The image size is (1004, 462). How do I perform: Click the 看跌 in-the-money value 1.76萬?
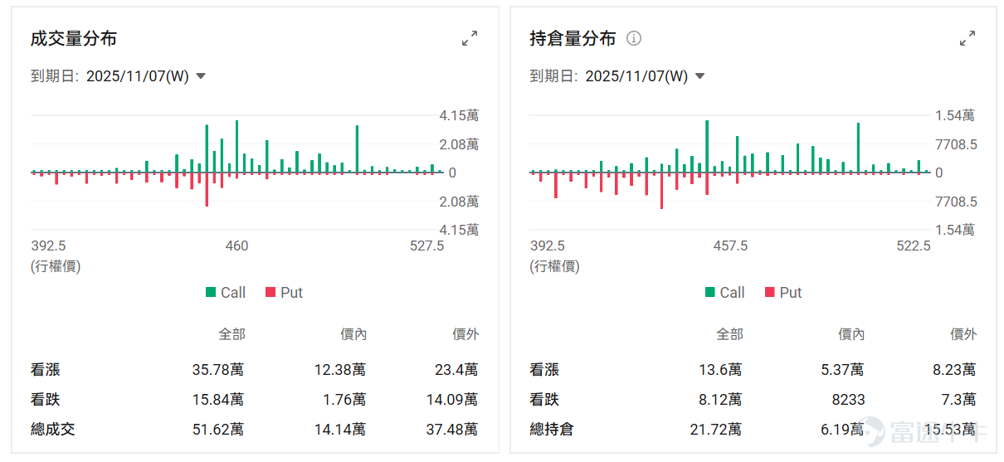(344, 400)
